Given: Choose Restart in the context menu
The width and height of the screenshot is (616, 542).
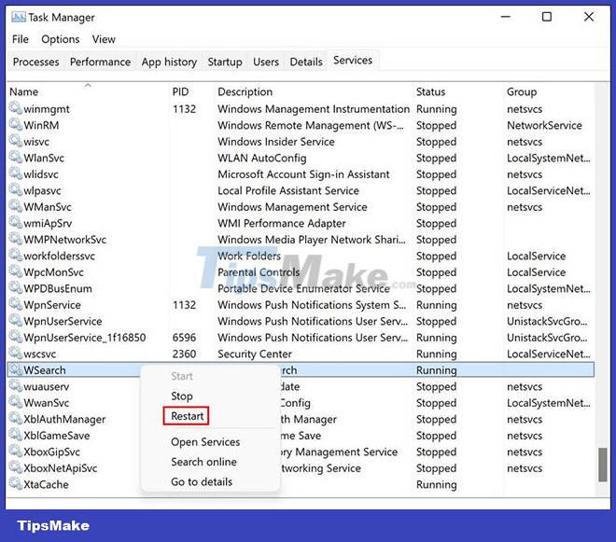Looking at the screenshot, I should tap(187, 416).
